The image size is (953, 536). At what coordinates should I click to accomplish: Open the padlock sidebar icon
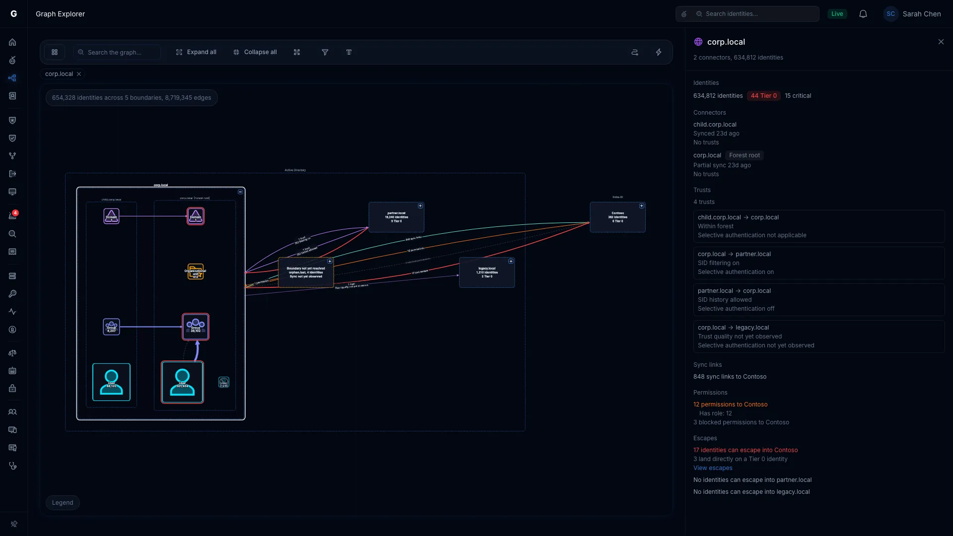pyautogui.click(x=12, y=388)
